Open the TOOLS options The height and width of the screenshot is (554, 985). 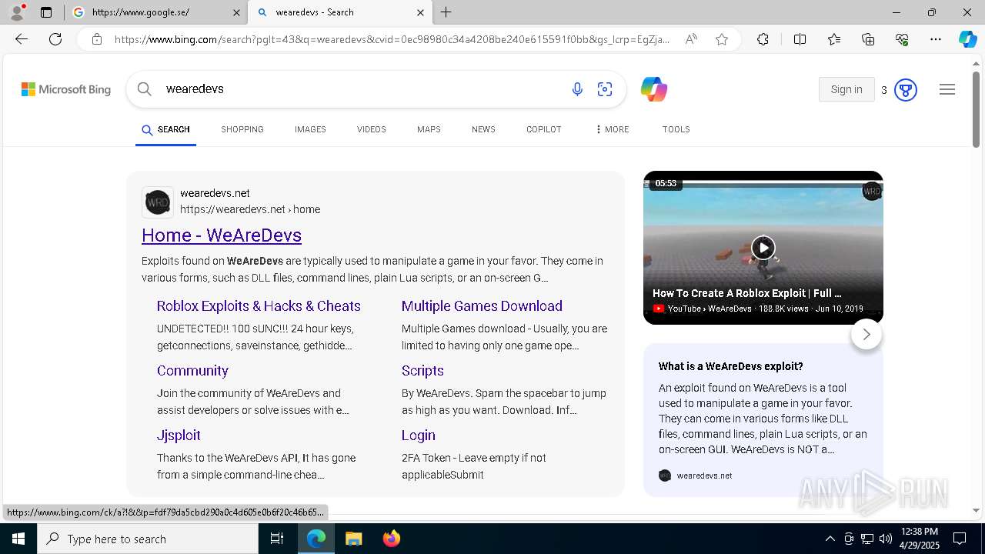[x=676, y=129]
